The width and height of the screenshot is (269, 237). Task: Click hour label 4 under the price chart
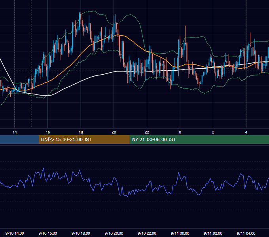pyautogui.click(x=246, y=132)
